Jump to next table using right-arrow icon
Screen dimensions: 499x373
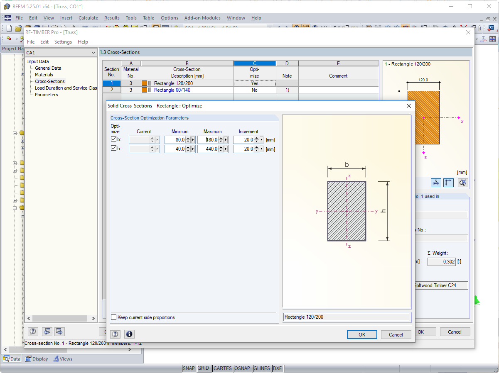coord(59,332)
